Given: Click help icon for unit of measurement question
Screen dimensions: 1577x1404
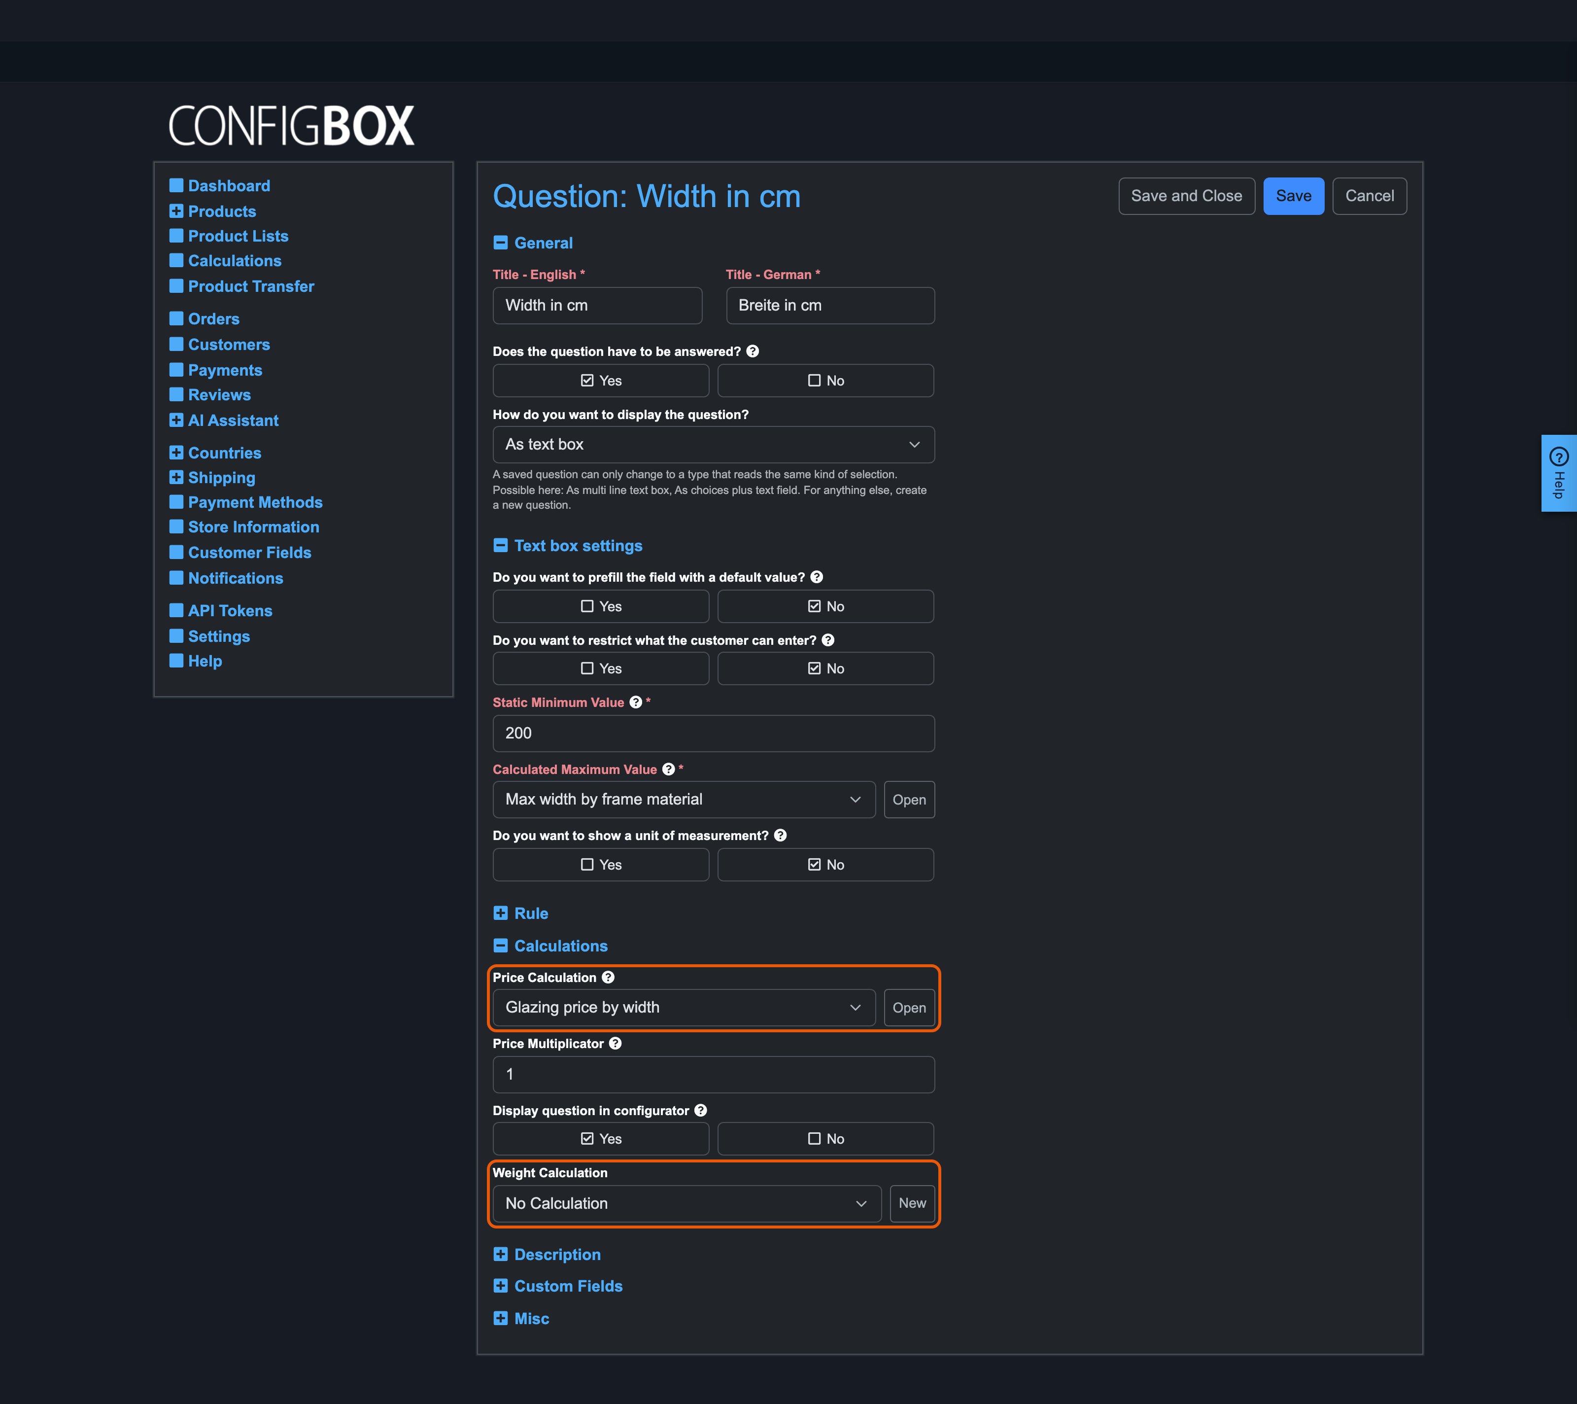Looking at the screenshot, I should pos(781,835).
